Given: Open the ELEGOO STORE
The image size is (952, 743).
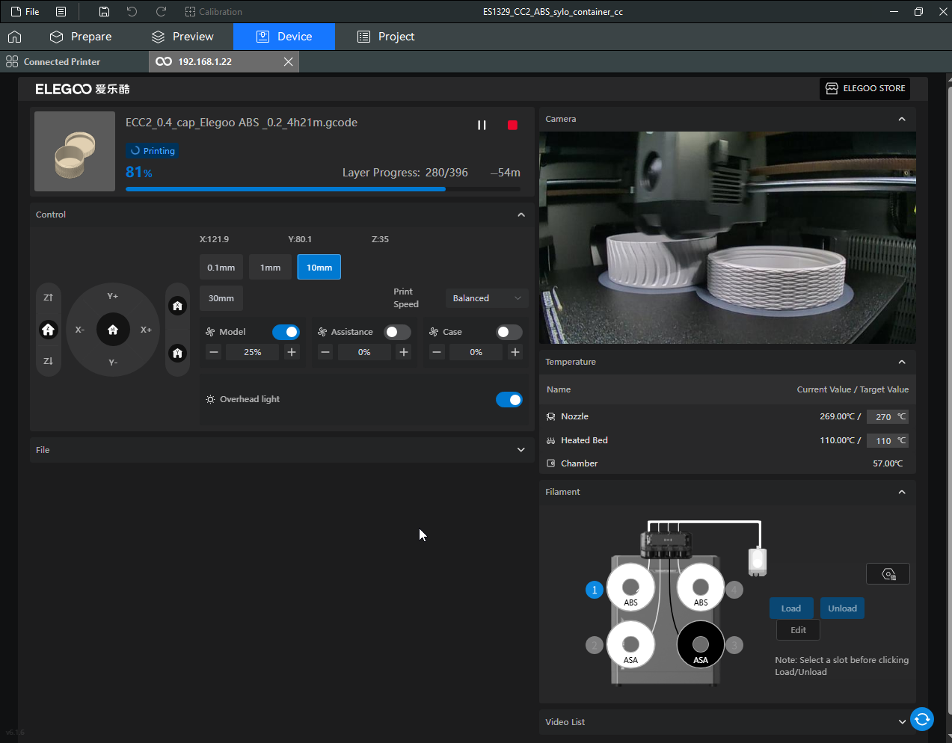Looking at the screenshot, I should point(865,88).
